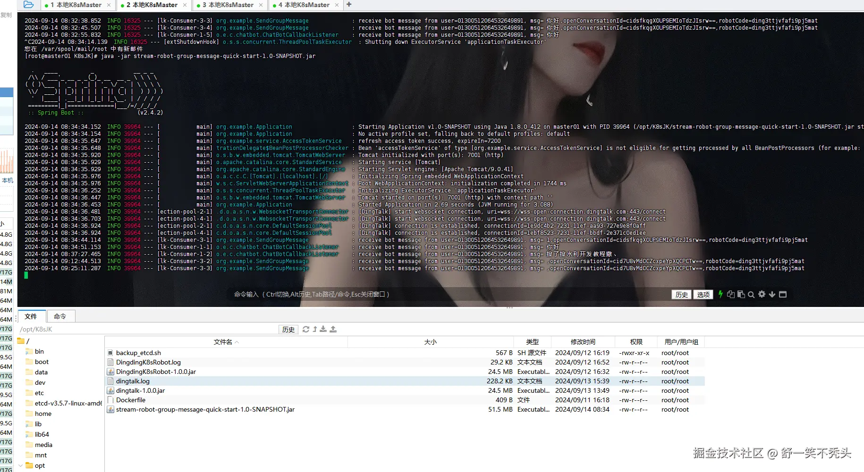Click the Dockerfile file icon
This screenshot has height=472, width=864.
pyautogui.click(x=110, y=400)
